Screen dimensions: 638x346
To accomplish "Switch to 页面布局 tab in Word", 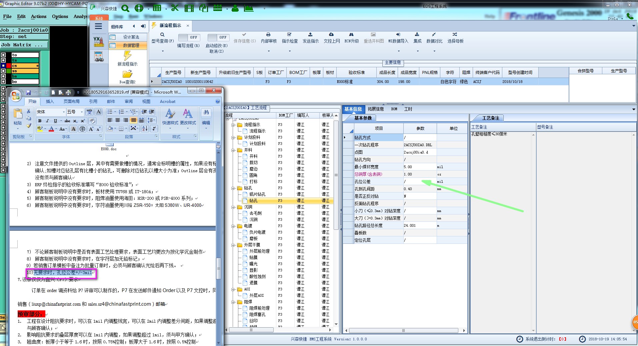I will tap(71, 102).
